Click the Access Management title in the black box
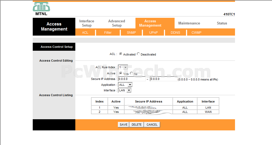272x145 pixels. pos(54,27)
